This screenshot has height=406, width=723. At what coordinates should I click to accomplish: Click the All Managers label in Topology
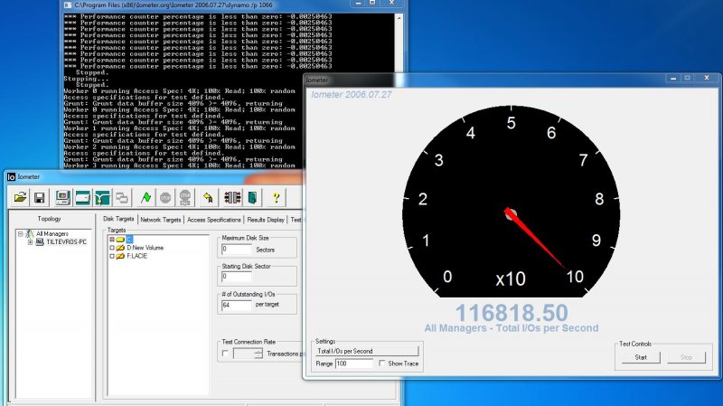pos(52,234)
